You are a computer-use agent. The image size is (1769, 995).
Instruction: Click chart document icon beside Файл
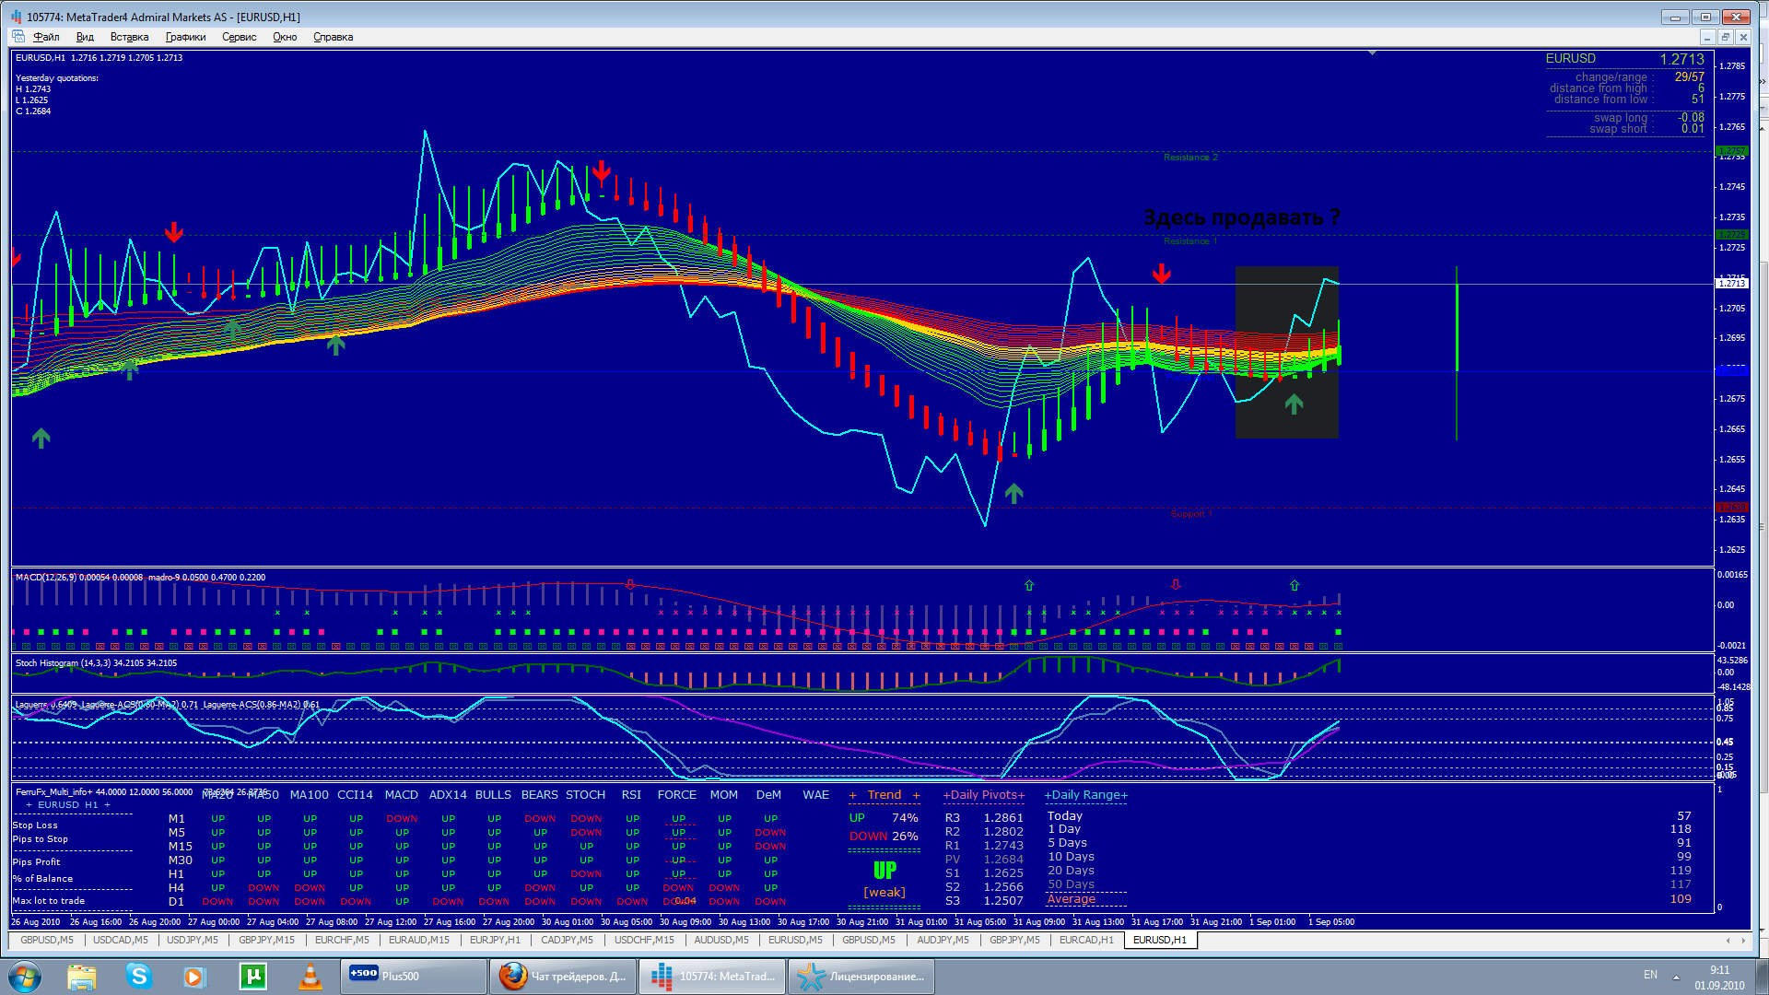(18, 37)
